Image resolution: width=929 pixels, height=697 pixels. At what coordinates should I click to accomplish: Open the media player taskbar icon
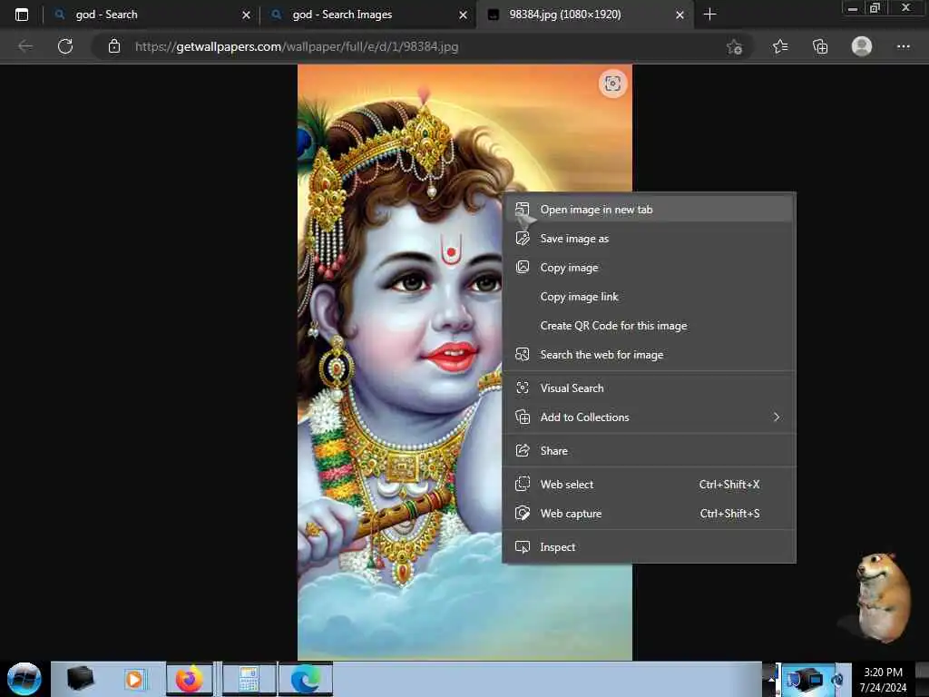click(134, 679)
